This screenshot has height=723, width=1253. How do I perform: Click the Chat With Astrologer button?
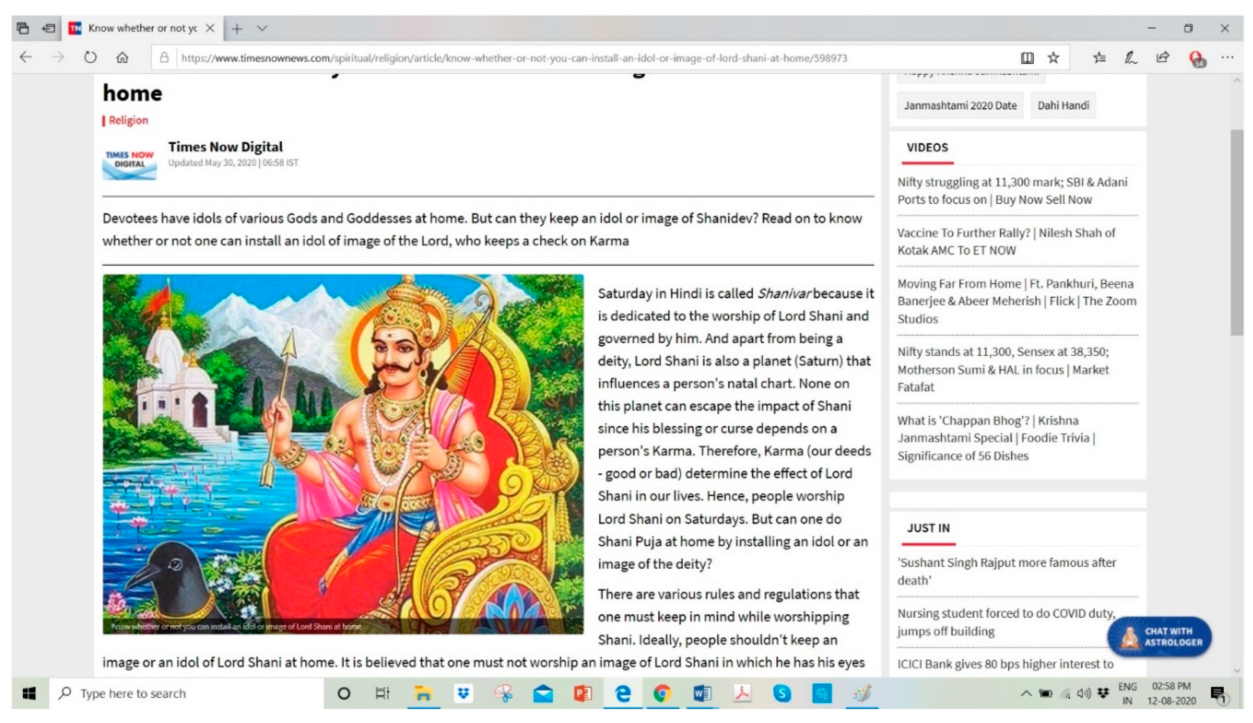[1159, 637]
